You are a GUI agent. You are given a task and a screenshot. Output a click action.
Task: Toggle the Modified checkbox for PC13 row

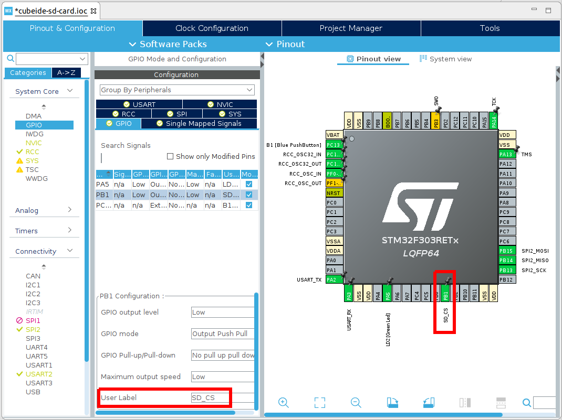[249, 205]
